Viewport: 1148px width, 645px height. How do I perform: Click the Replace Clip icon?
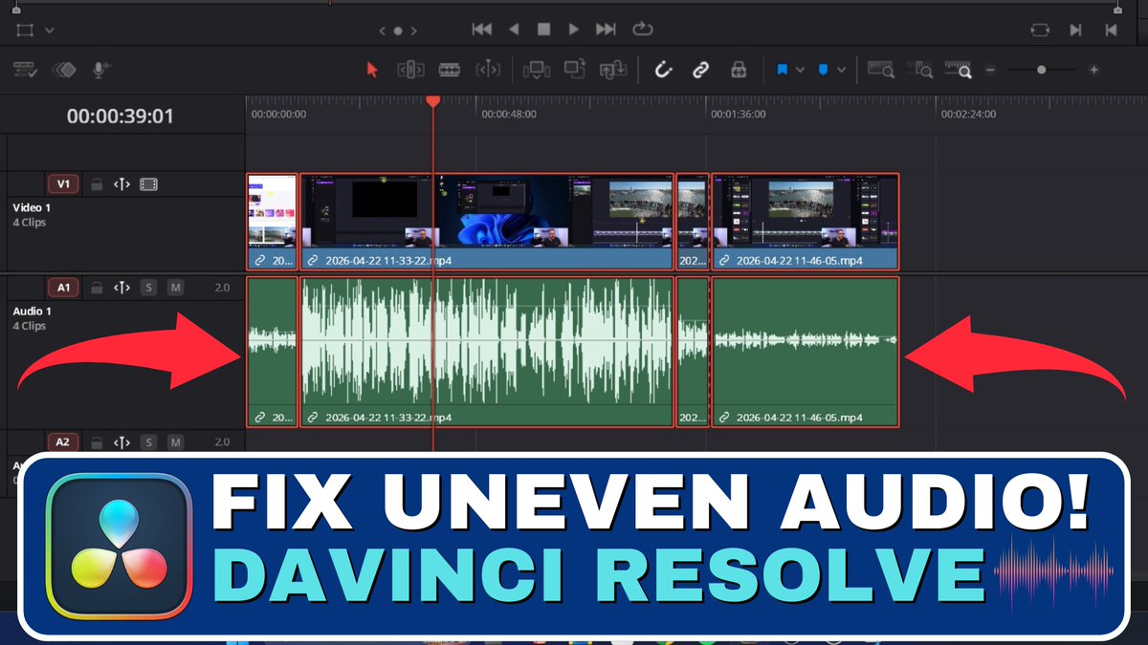(612, 70)
